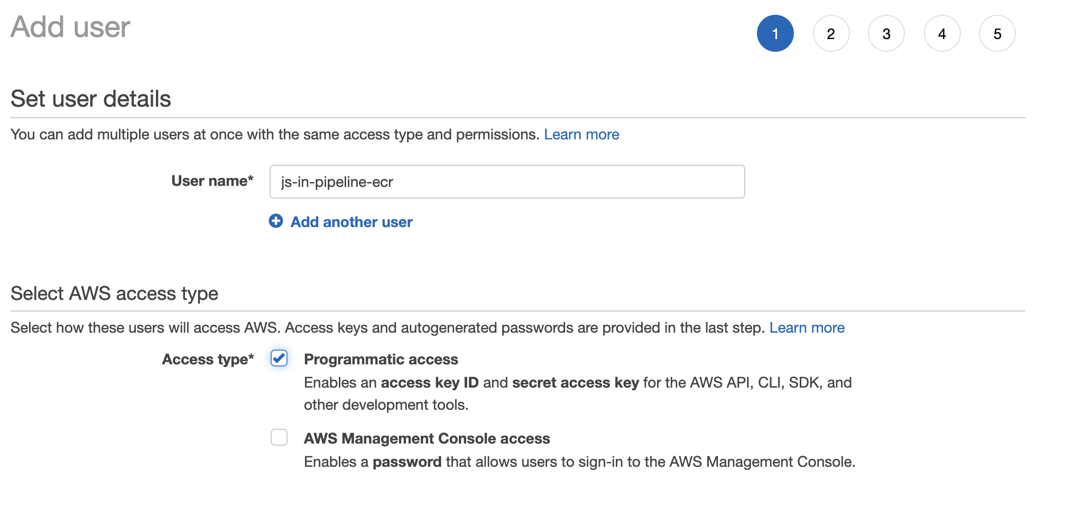
Task: Go to wizard step 1
Action: pos(775,33)
